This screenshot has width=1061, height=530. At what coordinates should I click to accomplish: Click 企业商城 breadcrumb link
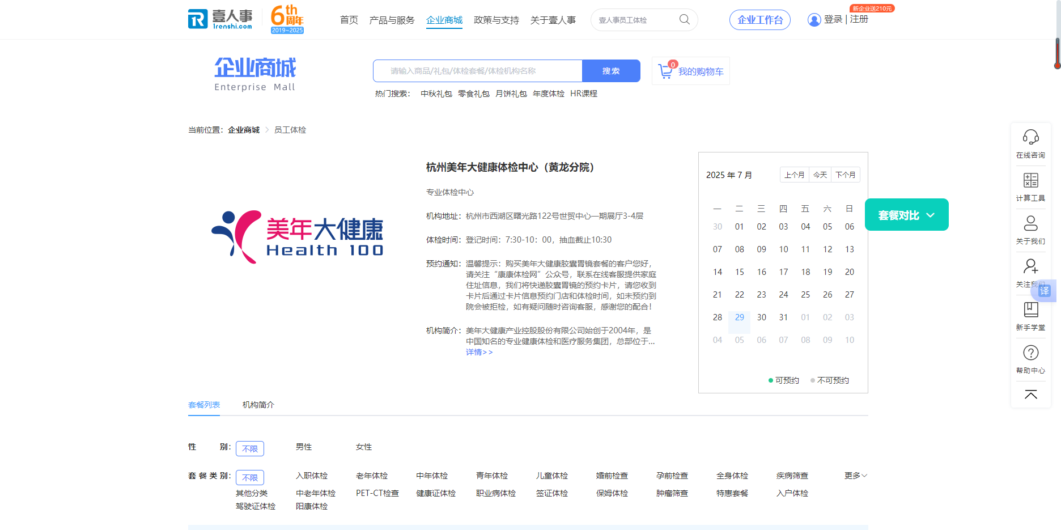(244, 130)
